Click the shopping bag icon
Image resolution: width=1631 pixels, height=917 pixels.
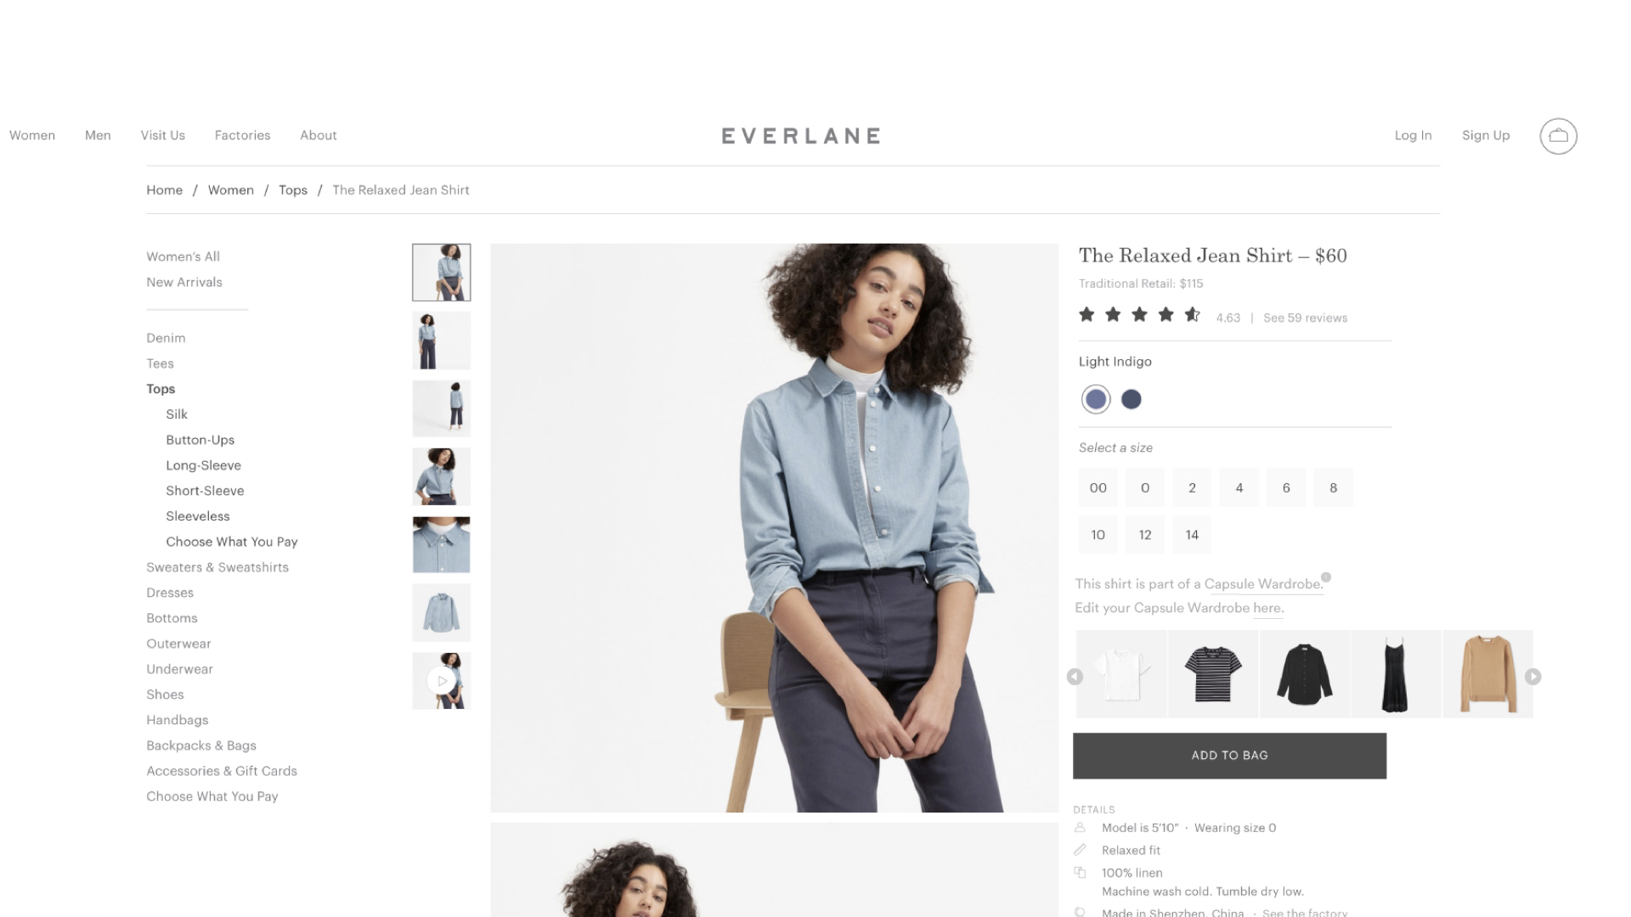[1558, 136]
